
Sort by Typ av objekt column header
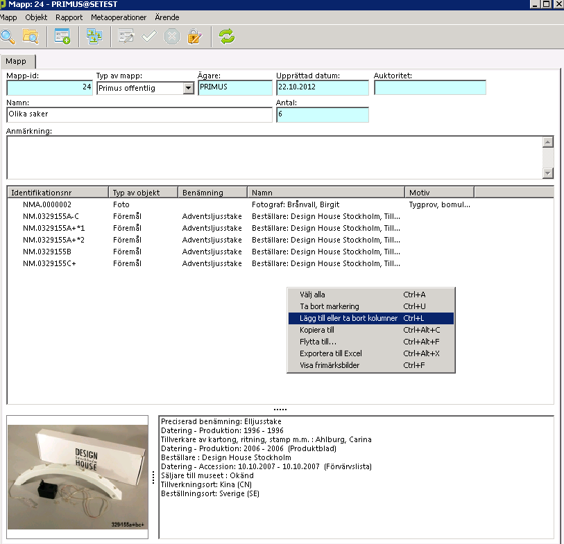click(x=143, y=193)
